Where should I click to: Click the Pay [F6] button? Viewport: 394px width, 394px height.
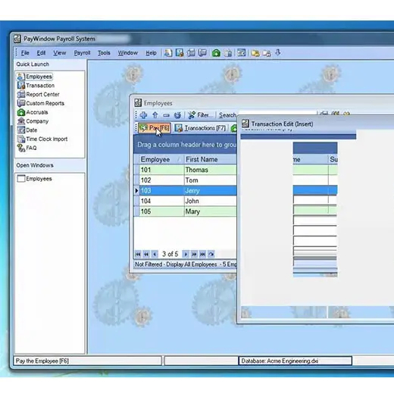click(x=155, y=128)
